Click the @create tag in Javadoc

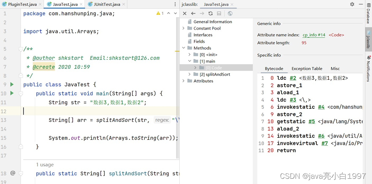(x=44, y=67)
